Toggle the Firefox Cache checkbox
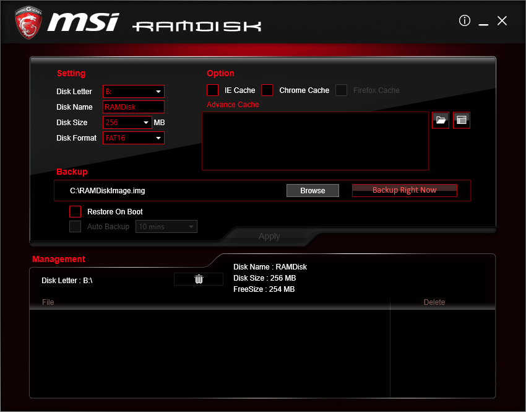526x412 pixels. (x=341, y=90)
